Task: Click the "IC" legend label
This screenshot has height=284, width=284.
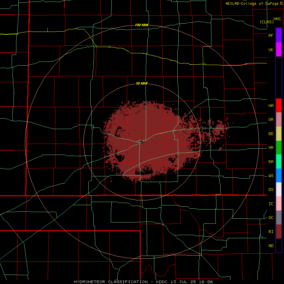Action: pos(271,204)
